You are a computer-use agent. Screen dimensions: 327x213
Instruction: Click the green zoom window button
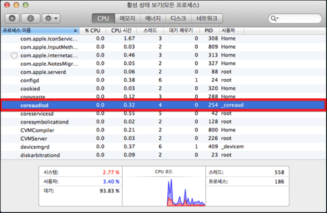[x=25, y=5]
